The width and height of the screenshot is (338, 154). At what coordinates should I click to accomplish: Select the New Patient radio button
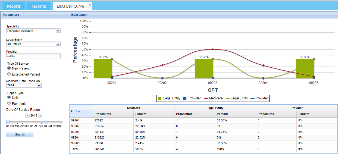coord(9,68)
